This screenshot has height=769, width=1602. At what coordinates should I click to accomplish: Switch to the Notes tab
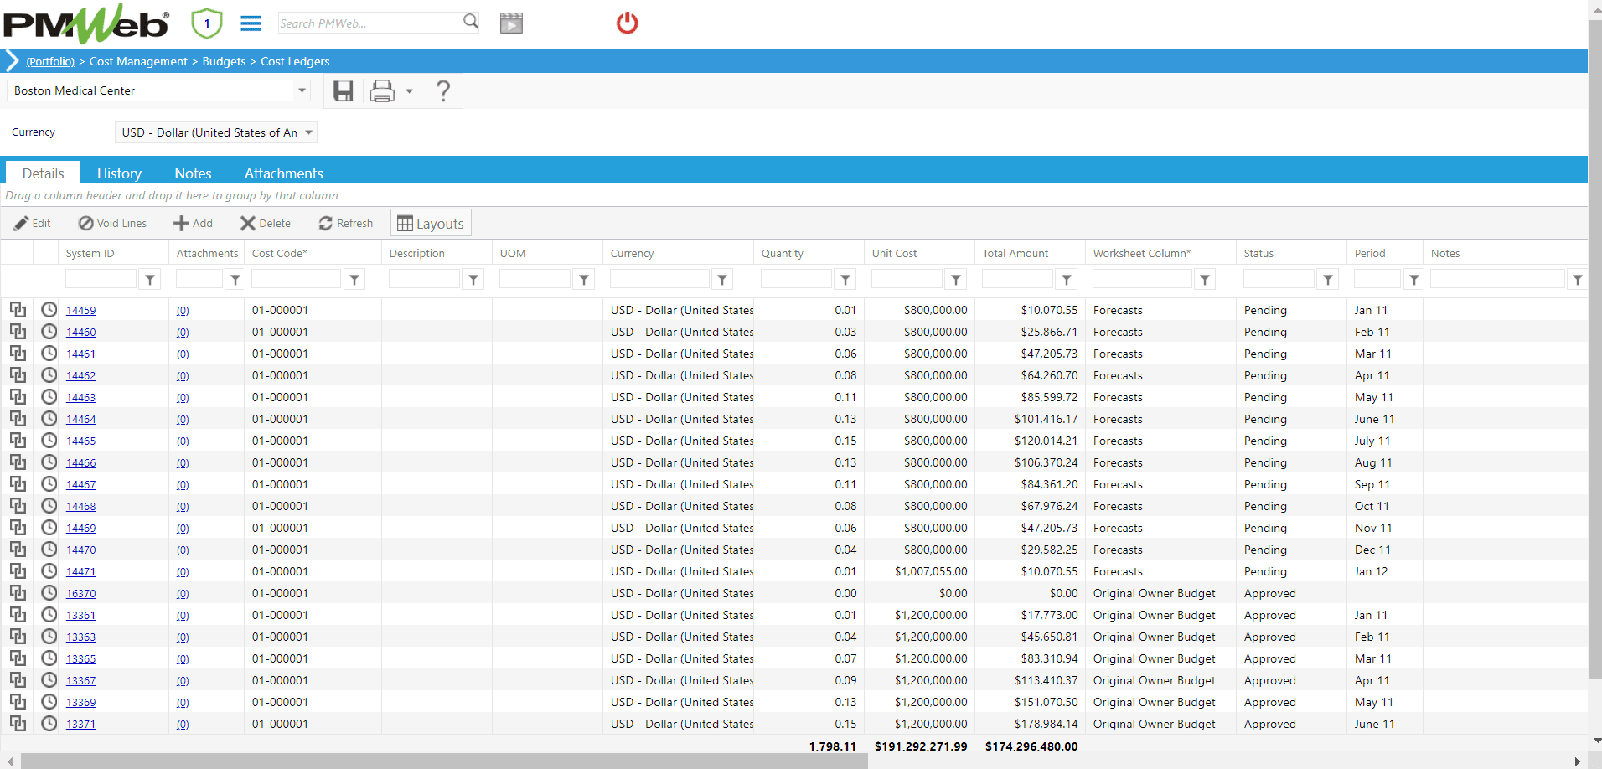[193, 173]
